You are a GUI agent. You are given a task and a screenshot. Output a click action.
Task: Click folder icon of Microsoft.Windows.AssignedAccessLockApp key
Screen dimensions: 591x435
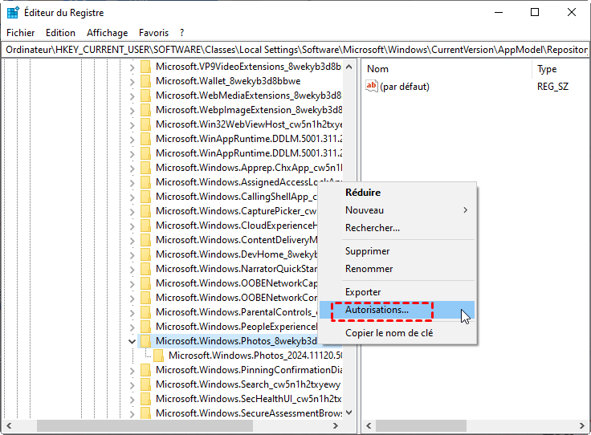click(x=145, y=182)
